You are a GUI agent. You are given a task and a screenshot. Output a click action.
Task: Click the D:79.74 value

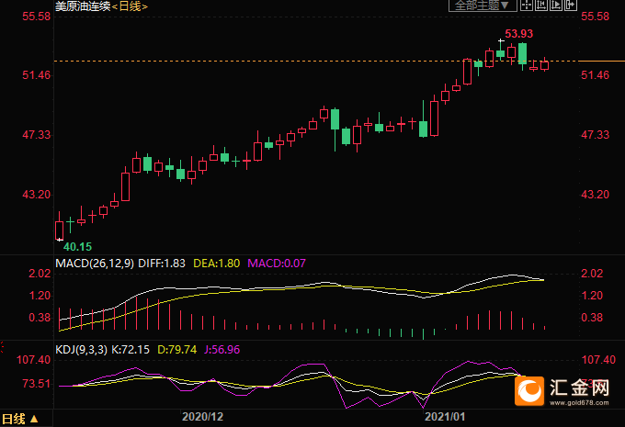[177, 350]
